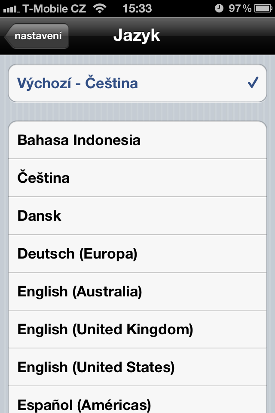Tap the clock alarm icon
The height and width of the screenshot is (413, 275).
tap(219, 8)
